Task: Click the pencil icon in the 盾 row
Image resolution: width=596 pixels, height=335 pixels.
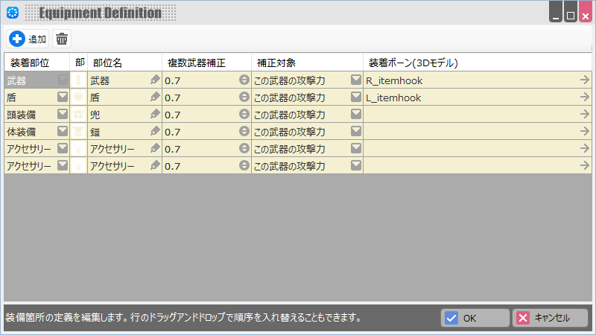Action: point(155,98)
